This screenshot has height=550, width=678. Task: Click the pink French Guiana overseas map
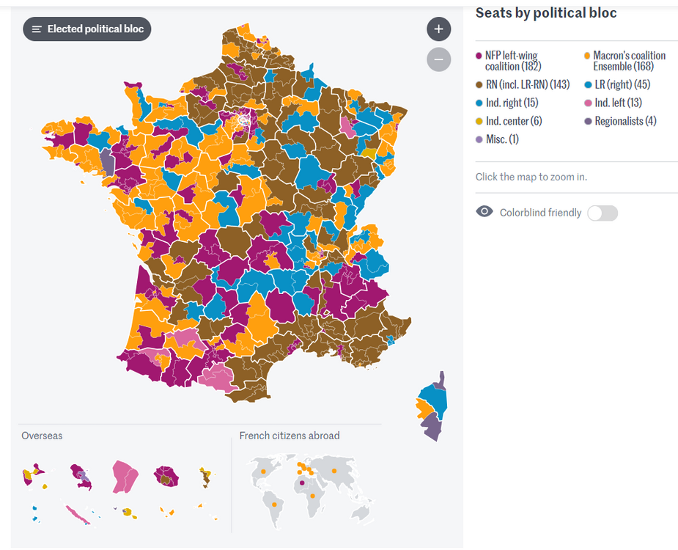tap(125, 477)
